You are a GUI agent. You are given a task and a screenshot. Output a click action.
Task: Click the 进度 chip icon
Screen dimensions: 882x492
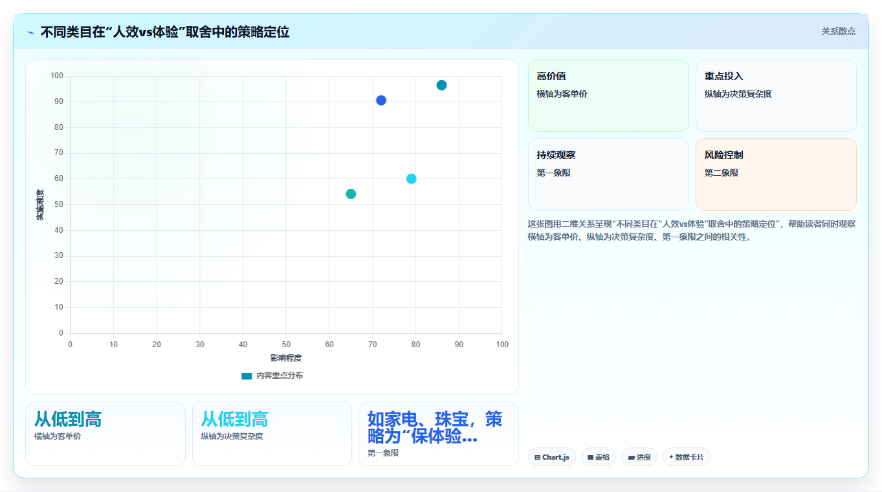click(631, 457)
